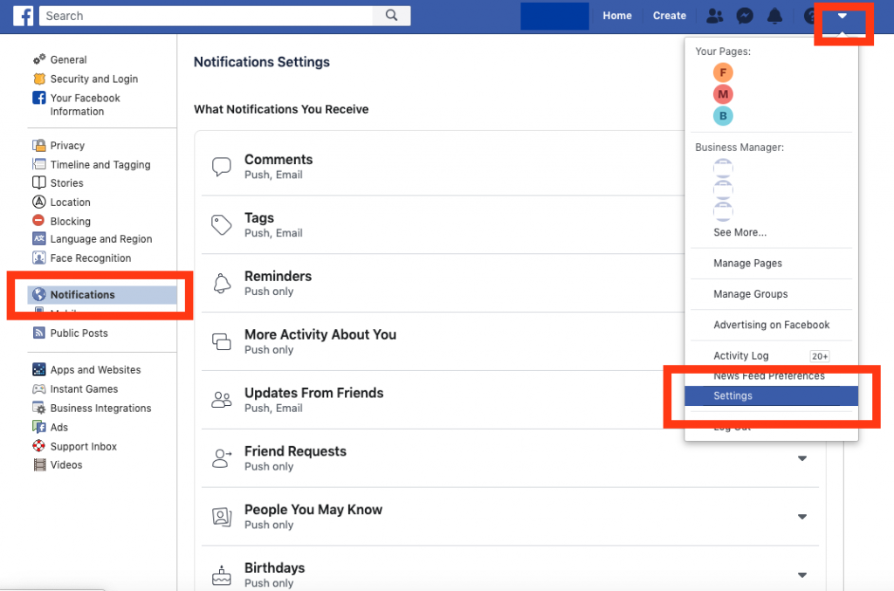Open the notifications bell icon
Viewport: 894px width, 591px height.
pos(776,16)
